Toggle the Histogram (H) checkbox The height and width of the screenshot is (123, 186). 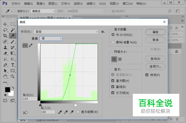(113, 81)
